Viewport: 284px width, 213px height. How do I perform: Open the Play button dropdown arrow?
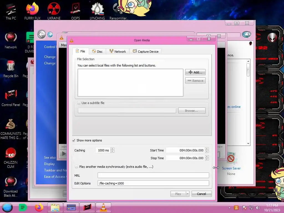pos(187,194)
